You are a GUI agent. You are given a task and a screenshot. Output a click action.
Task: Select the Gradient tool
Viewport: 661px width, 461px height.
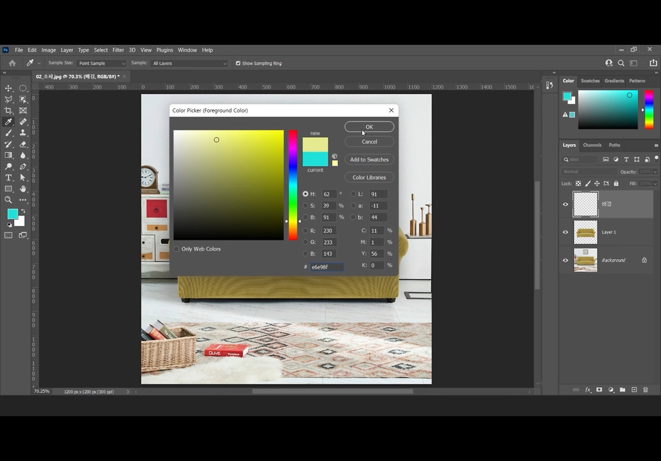[8, 155]
